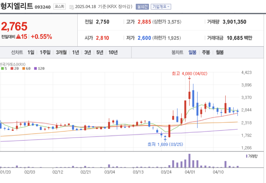Select the red 20-day moving average legend marker
This screenshot has width=266, height=183.
point(12,68)
